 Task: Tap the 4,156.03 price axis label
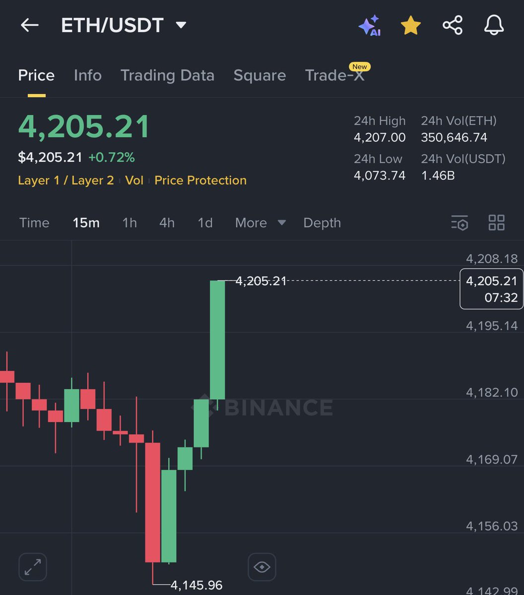pyautogui.click(x=492, y=526)
